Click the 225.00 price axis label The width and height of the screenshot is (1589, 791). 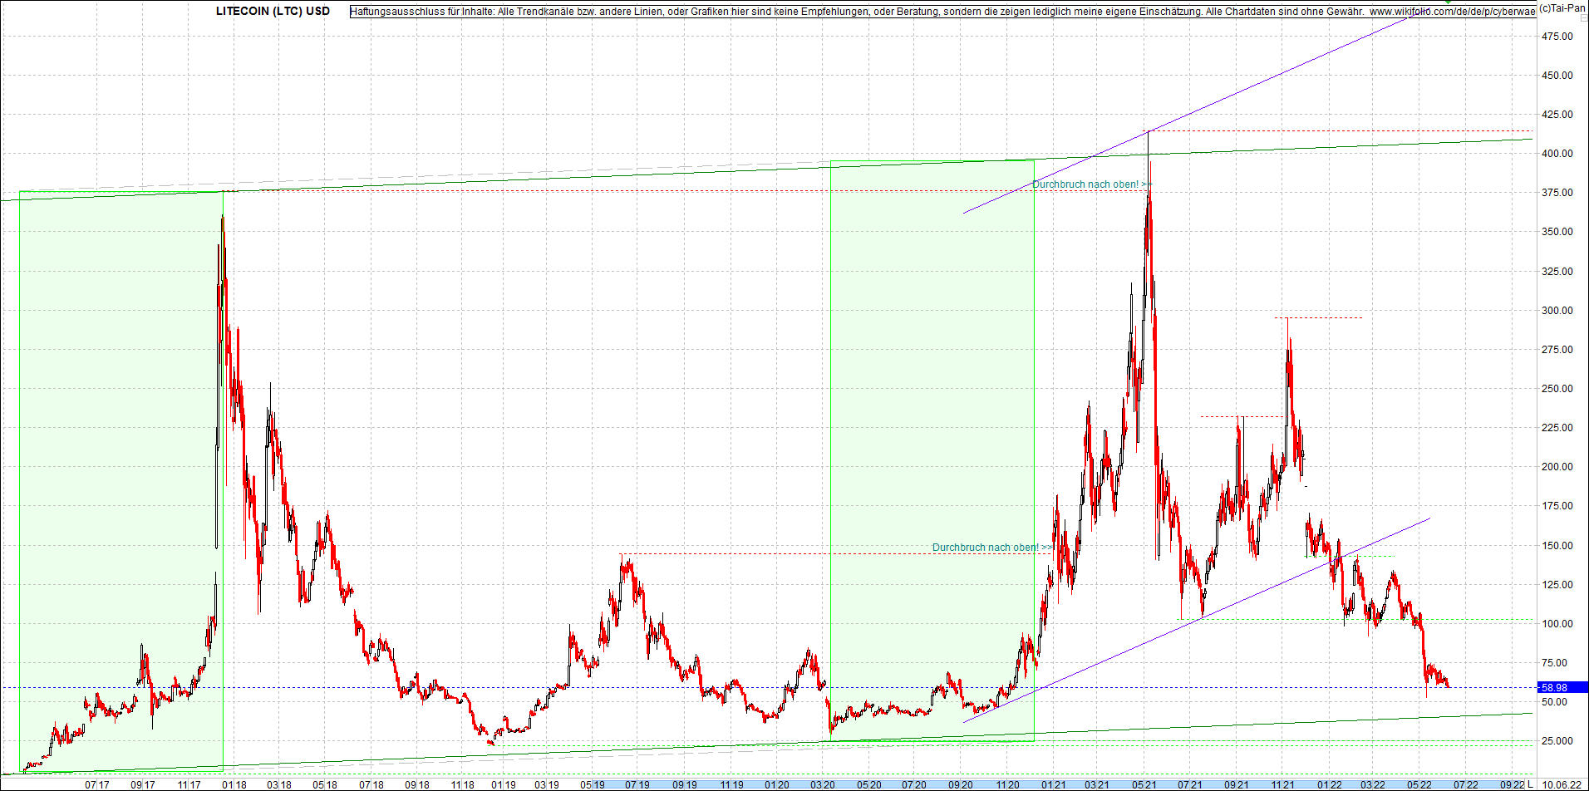1557,428
